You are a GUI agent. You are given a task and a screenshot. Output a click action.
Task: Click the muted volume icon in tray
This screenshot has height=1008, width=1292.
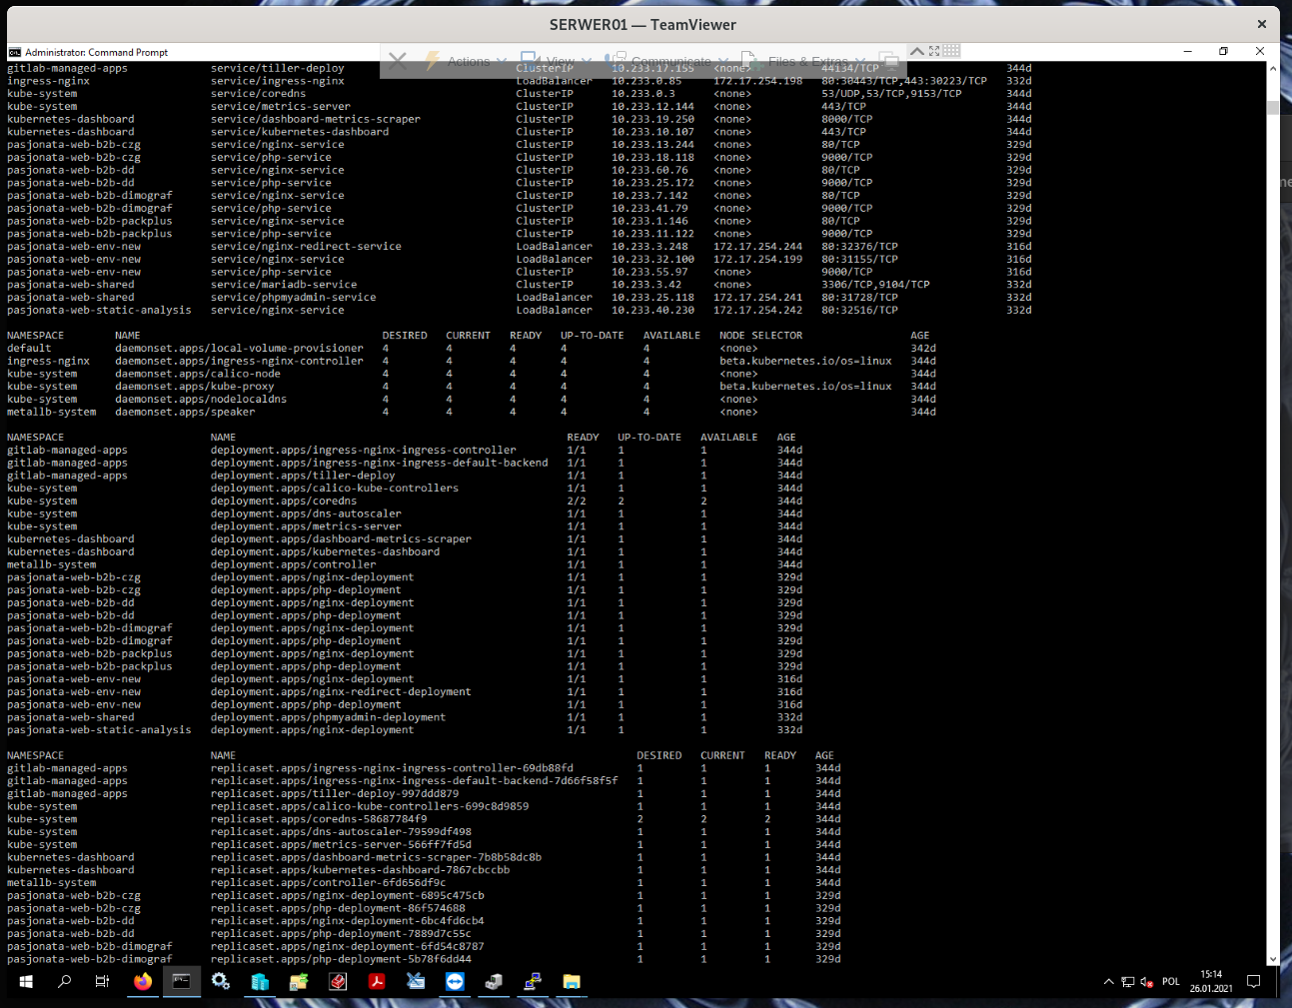click(1147, 982)
